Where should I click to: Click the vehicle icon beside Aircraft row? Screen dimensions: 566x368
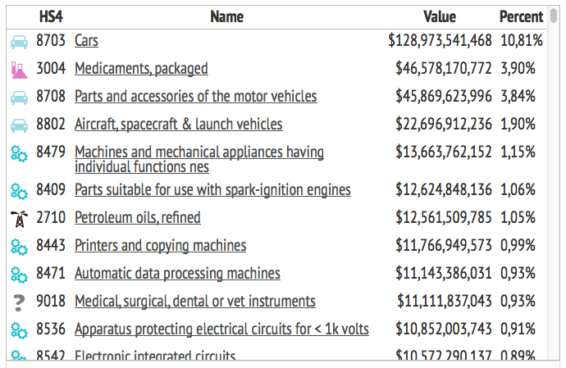pyautogui.click(x=18, y=125)
